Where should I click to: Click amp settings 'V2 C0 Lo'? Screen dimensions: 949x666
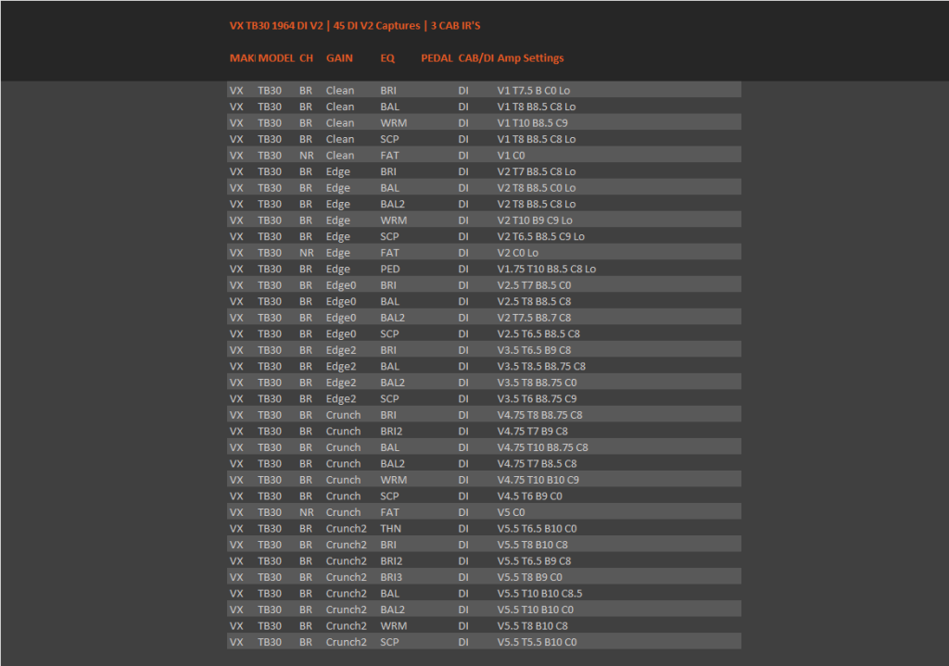[x=518, y=253]
